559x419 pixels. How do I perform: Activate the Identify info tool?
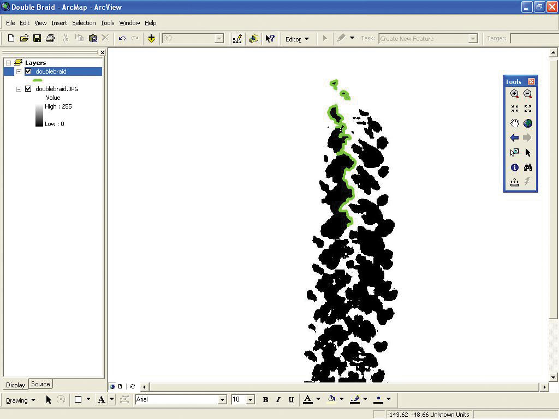(x=514, y=167)
